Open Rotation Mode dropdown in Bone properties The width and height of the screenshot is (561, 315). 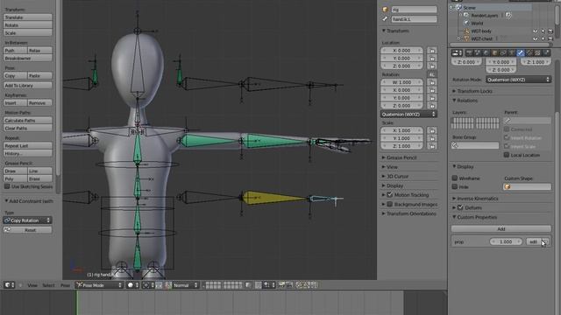pyautogui.click(x=518, y=80)
